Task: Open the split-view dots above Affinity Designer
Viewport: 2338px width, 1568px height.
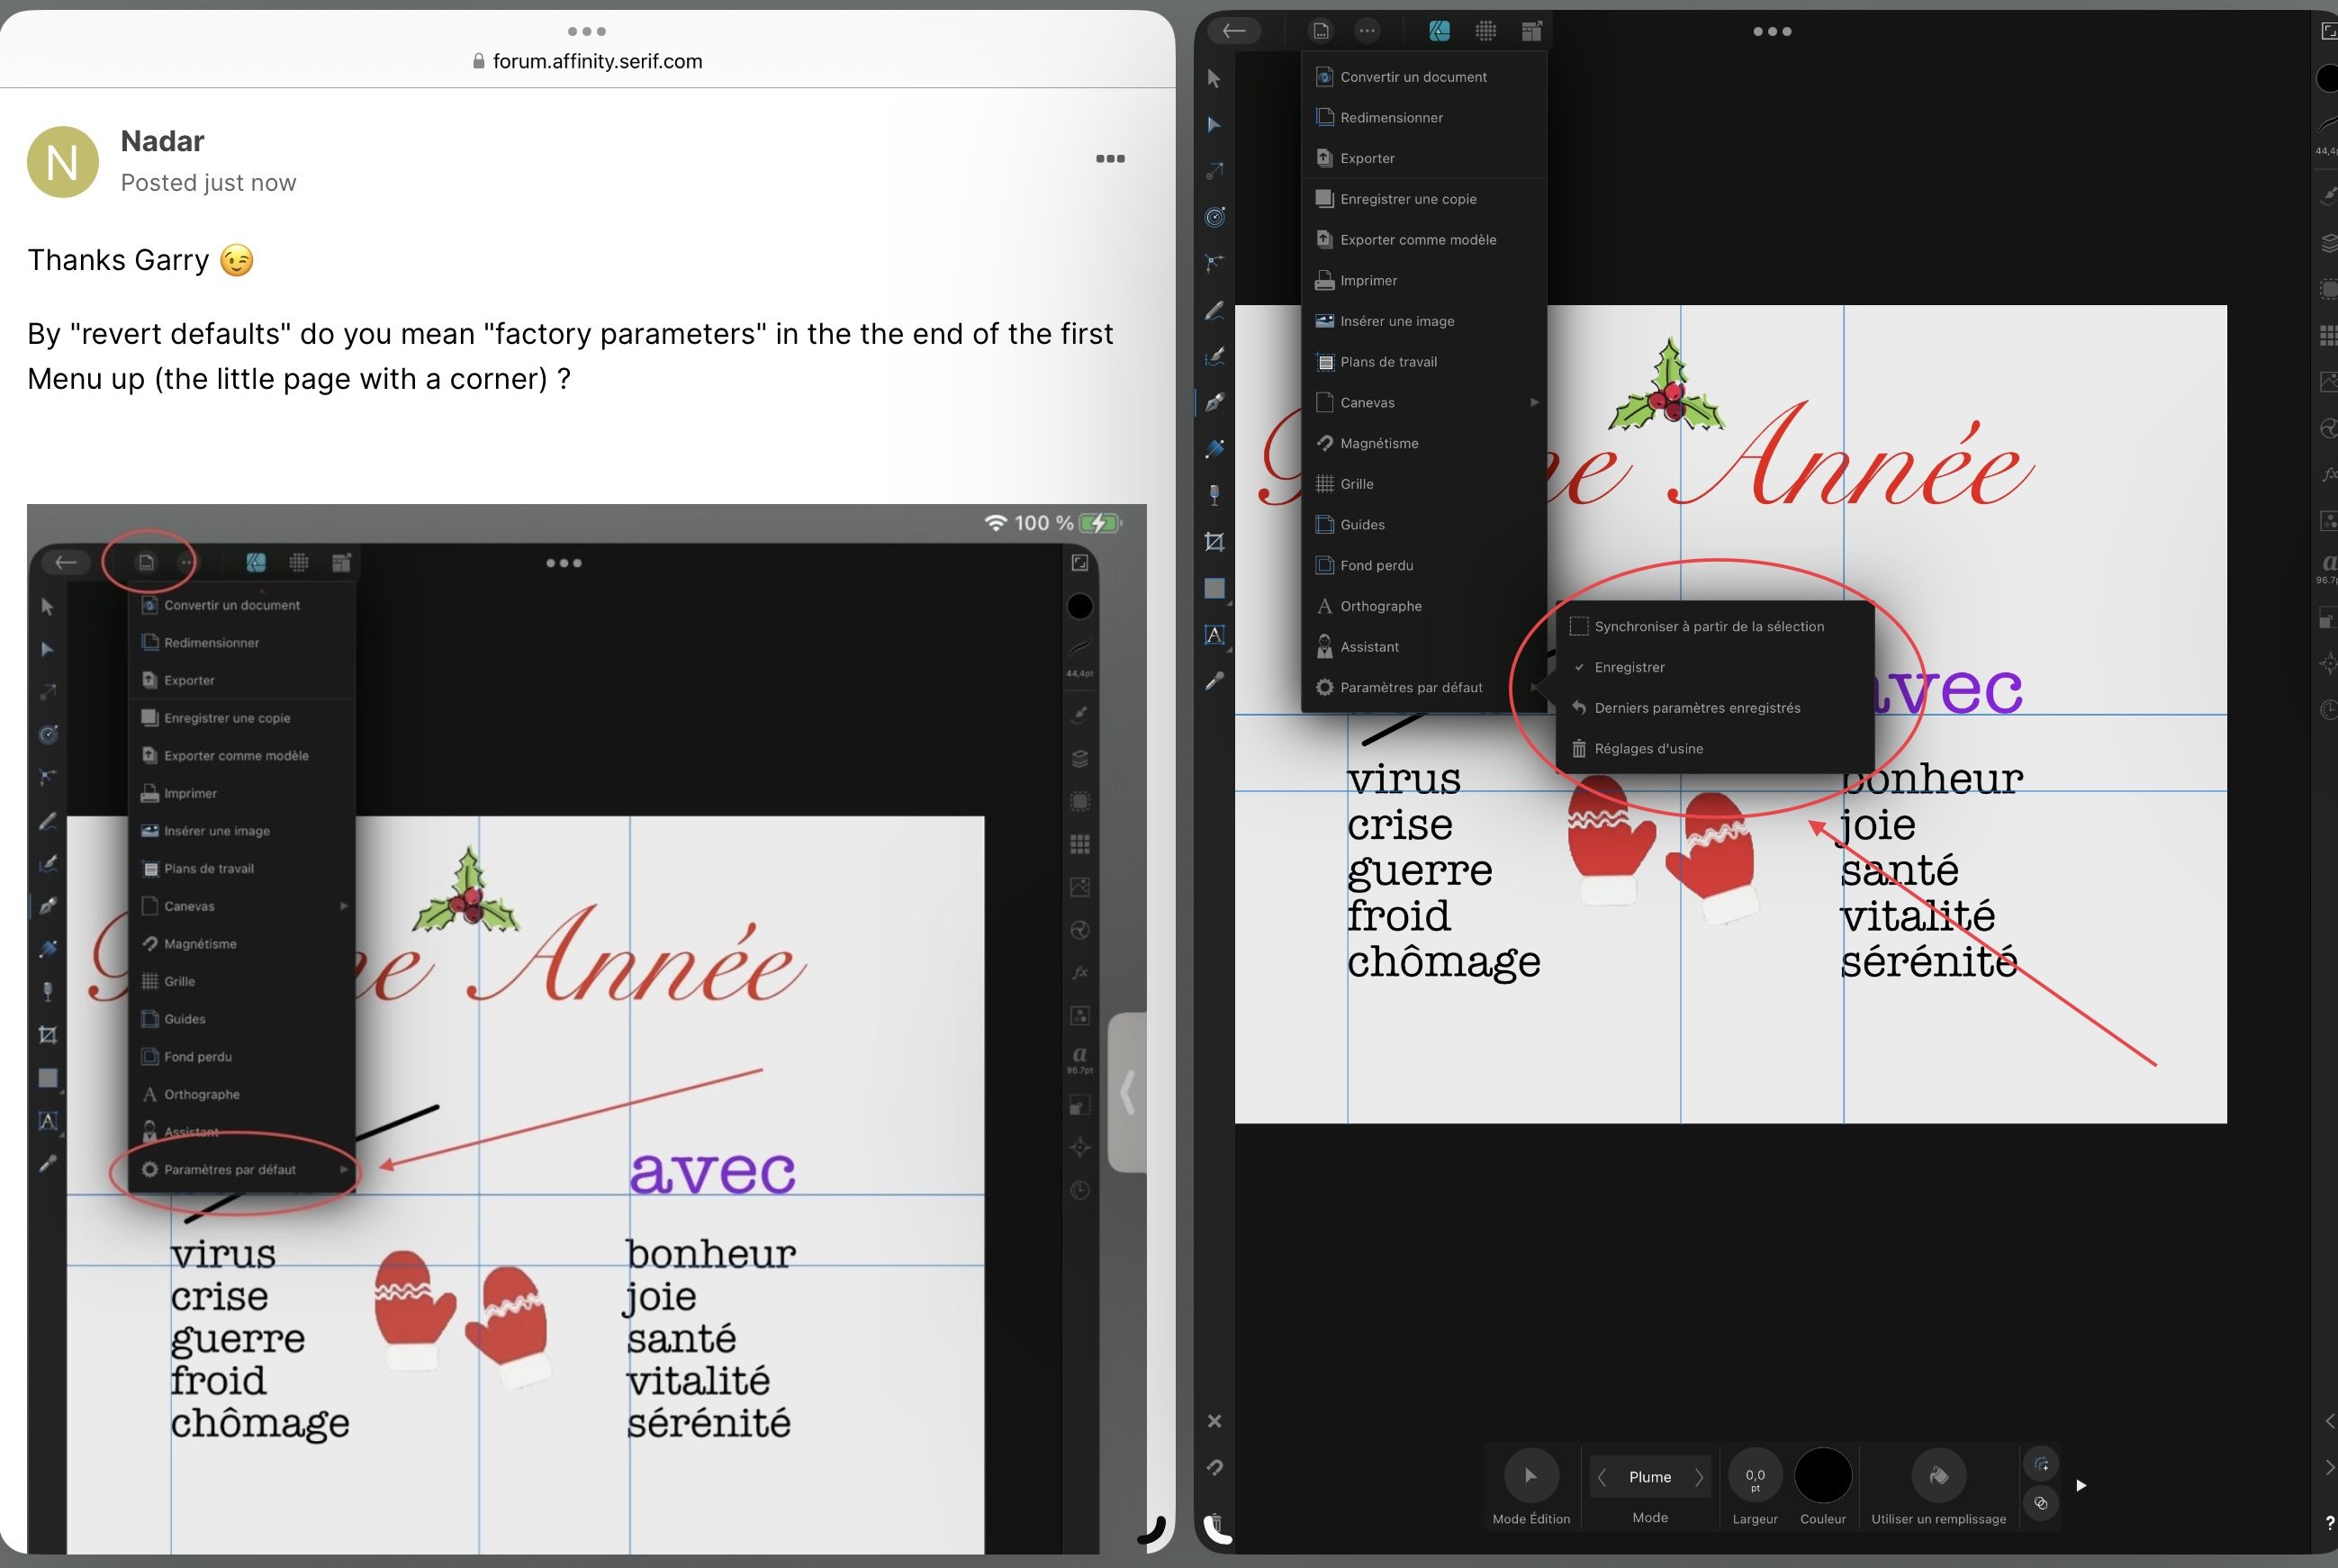Action: pyautogui.click(x=1772, y=31)
